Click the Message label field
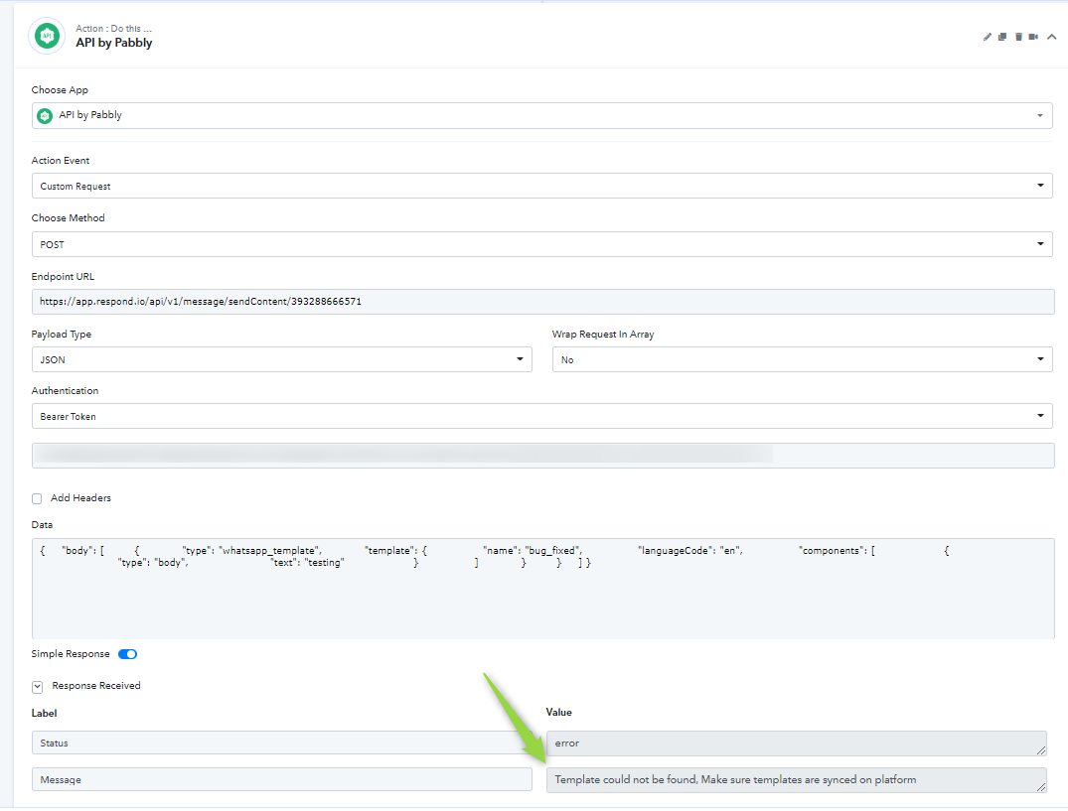The height and width of the screenshot is (811, 1068). 282,779
